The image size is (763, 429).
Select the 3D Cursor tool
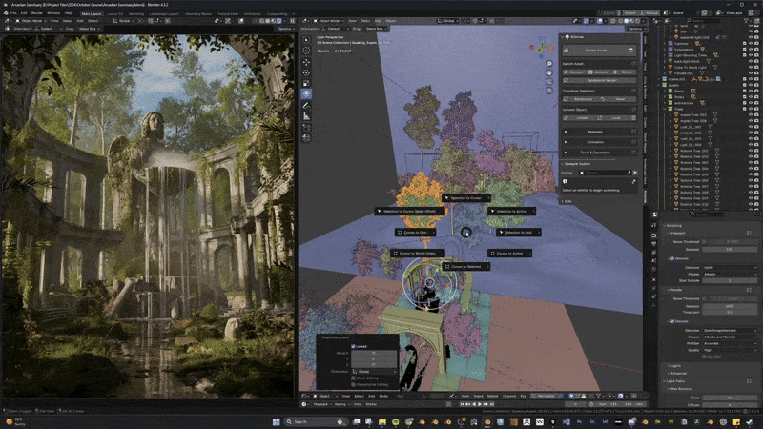point(306,51)
